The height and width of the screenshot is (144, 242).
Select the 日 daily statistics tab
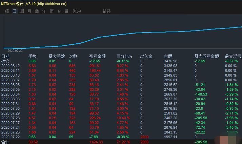click(x=14, y=11)
